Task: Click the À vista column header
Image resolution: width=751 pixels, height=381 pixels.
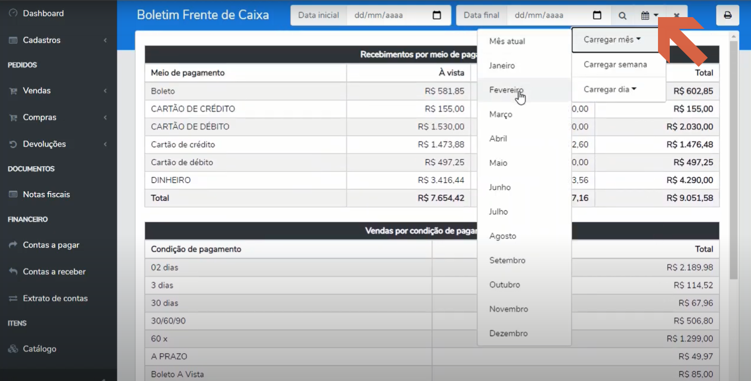Action: click(x=451, y=73)
